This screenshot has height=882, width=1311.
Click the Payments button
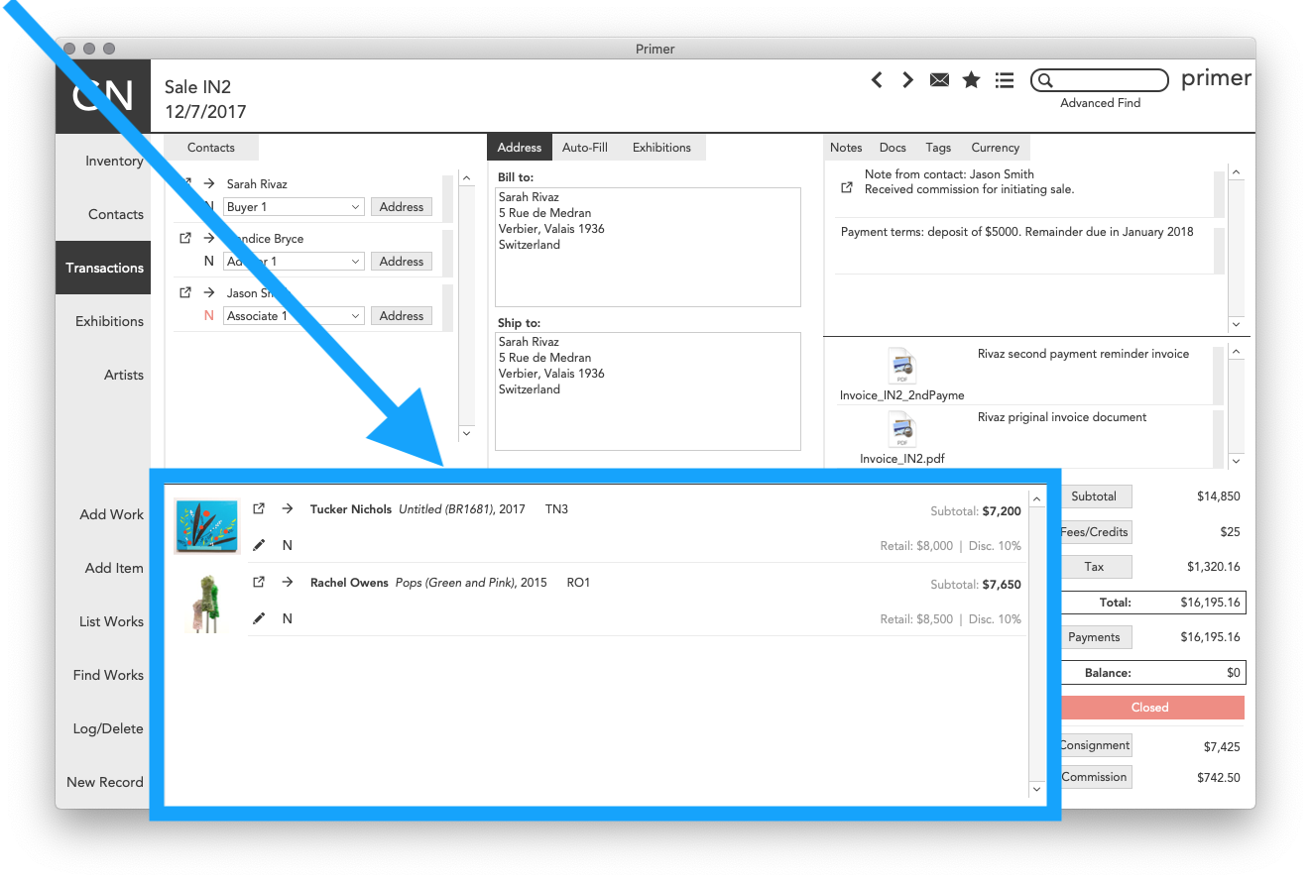pos(1094,637)
